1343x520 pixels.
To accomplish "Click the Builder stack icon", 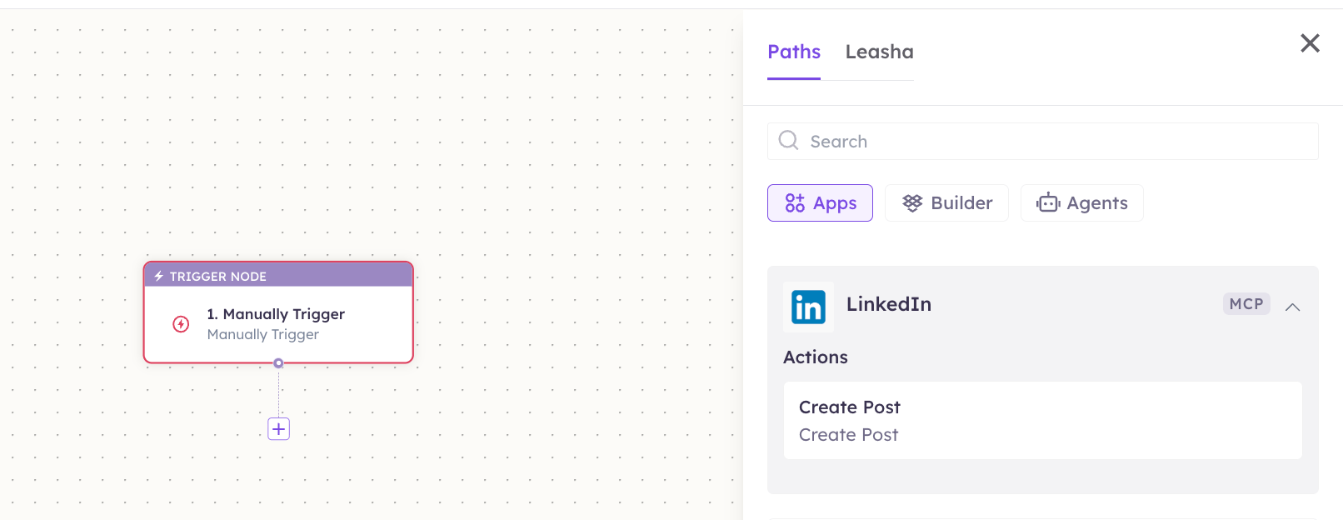I will 912,203.
